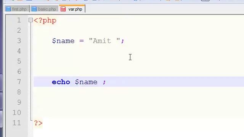Click the blue save icon on basic.php tab
Image resolution: width=244 pixels, height=137 pixels.
[x=34, y=9]
